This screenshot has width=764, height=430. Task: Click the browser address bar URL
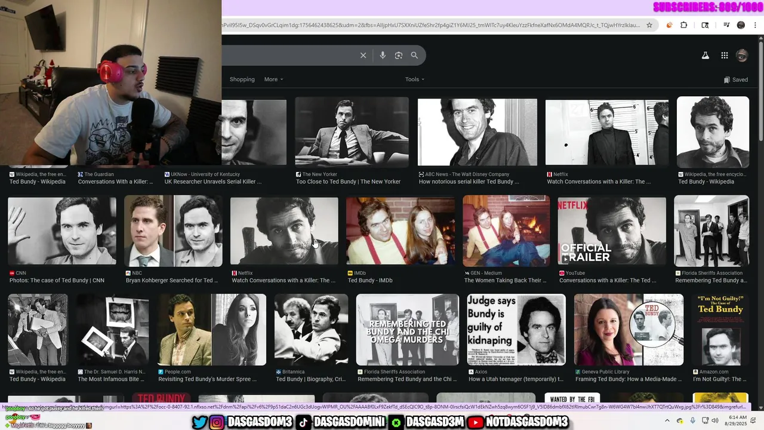(431, 25)
